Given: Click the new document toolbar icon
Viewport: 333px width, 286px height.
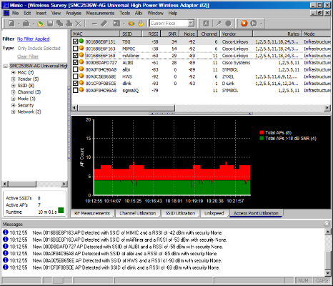Looking at the screenshot, I should tap(11, 24).
